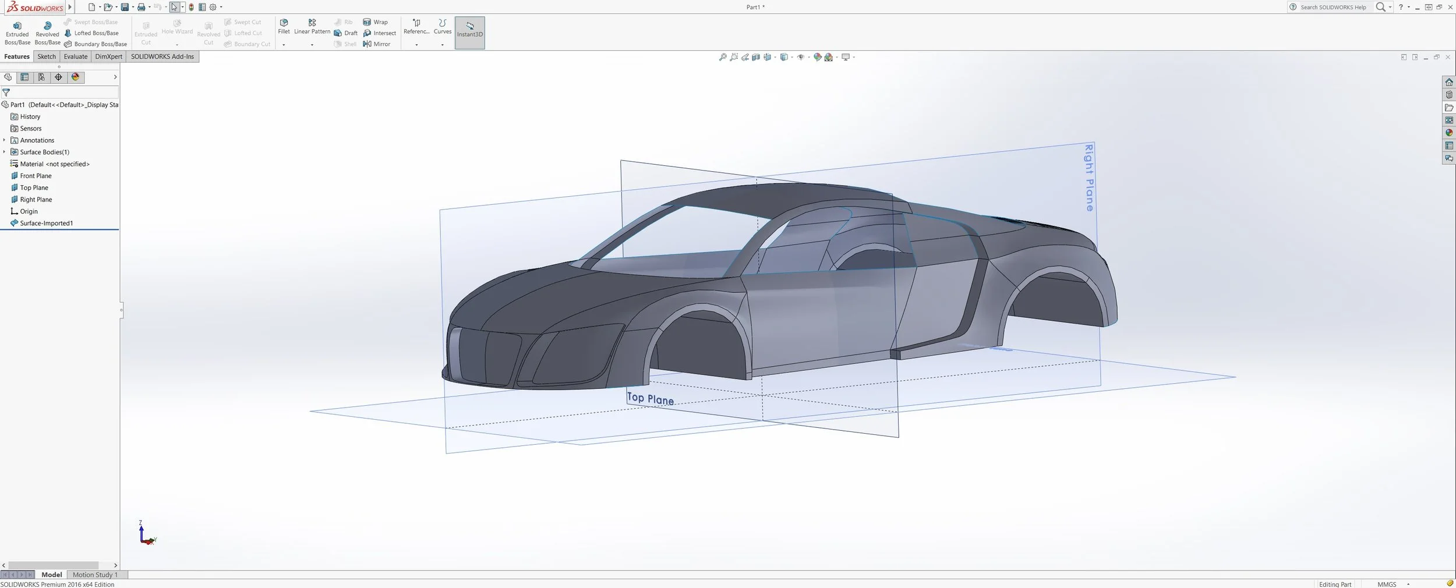Click Zoom to Fit icon
This screenshot has width=1456, height=588.
coord(723,57)
